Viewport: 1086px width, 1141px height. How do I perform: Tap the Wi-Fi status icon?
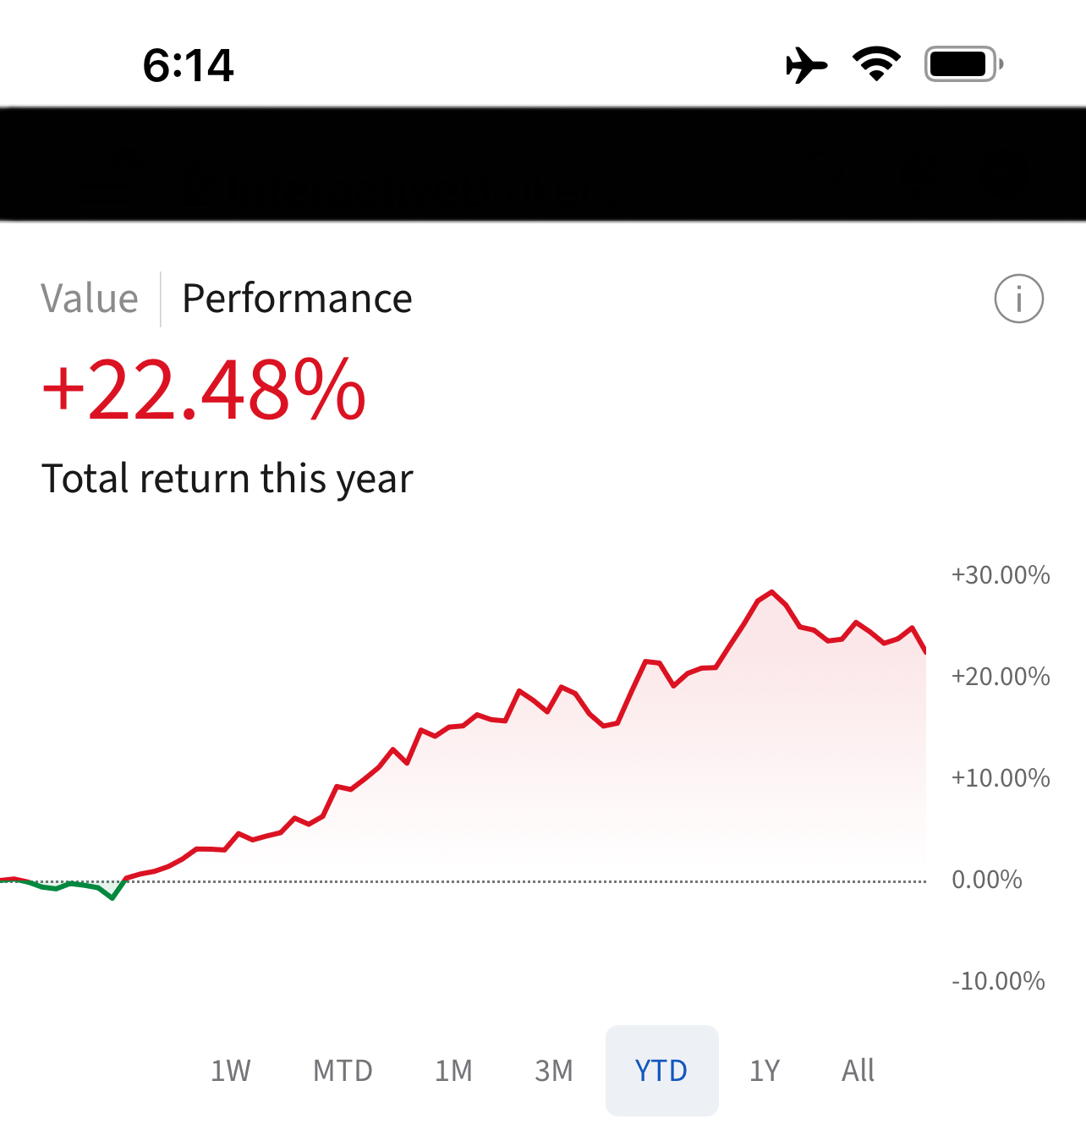click(876, 64)
